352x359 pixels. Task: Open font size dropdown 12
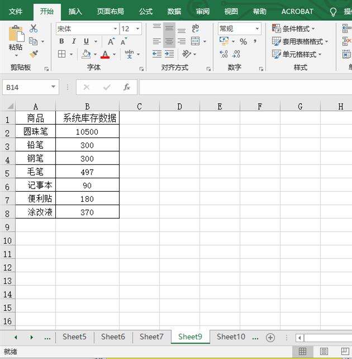click(x=137, y=29)
